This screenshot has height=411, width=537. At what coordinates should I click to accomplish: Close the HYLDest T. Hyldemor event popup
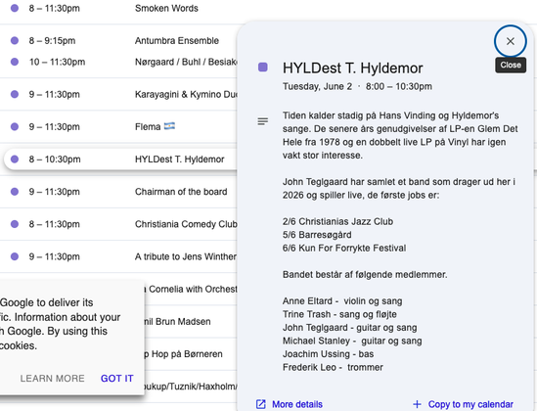pyautogui.click(x=510, y=41)
